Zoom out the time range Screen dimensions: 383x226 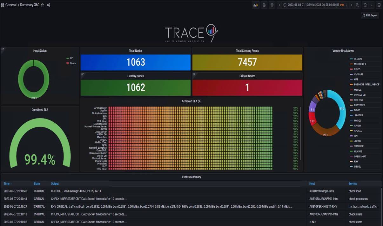(x=357, y=5)
